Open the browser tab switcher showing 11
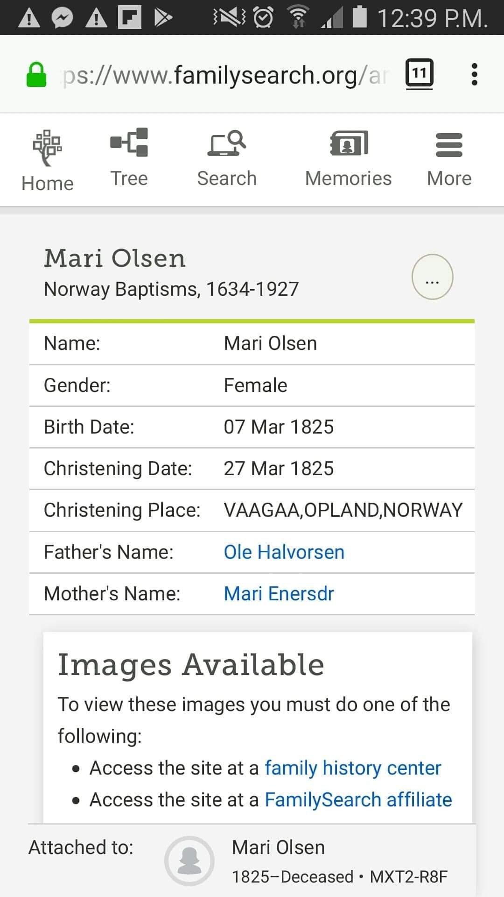Viewport: 504px width, 897px height. tap(419, 73)
